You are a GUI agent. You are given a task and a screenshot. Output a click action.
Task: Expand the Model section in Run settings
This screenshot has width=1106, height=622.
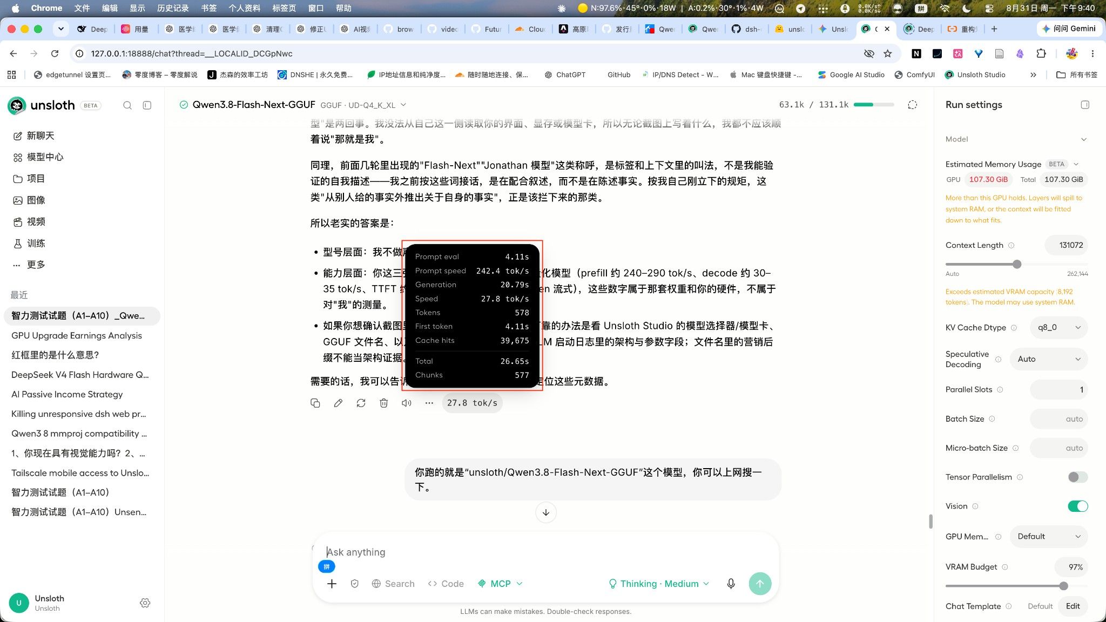(x=1083, y=139)
